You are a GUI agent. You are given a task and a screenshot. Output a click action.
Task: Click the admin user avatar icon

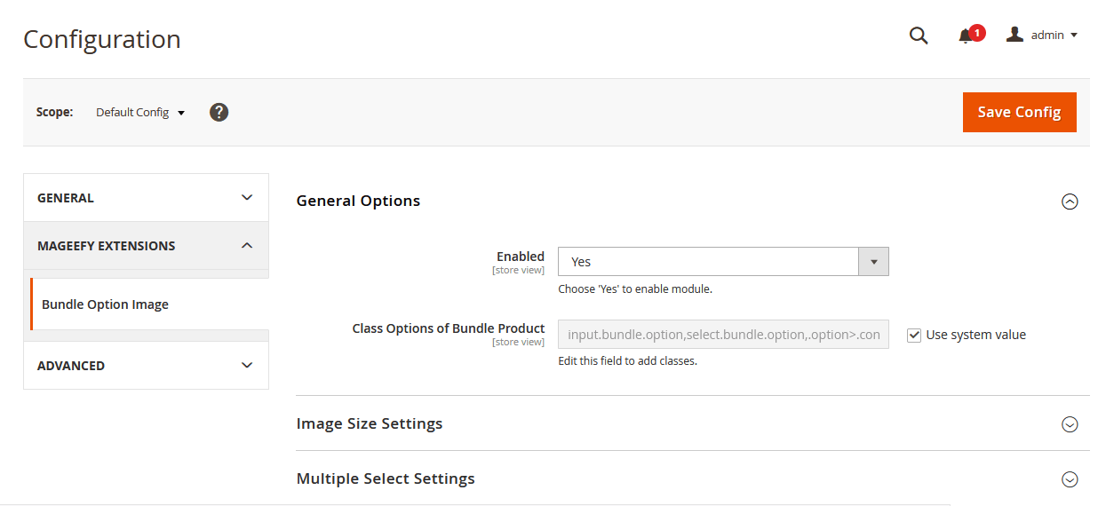[1014, 35]
